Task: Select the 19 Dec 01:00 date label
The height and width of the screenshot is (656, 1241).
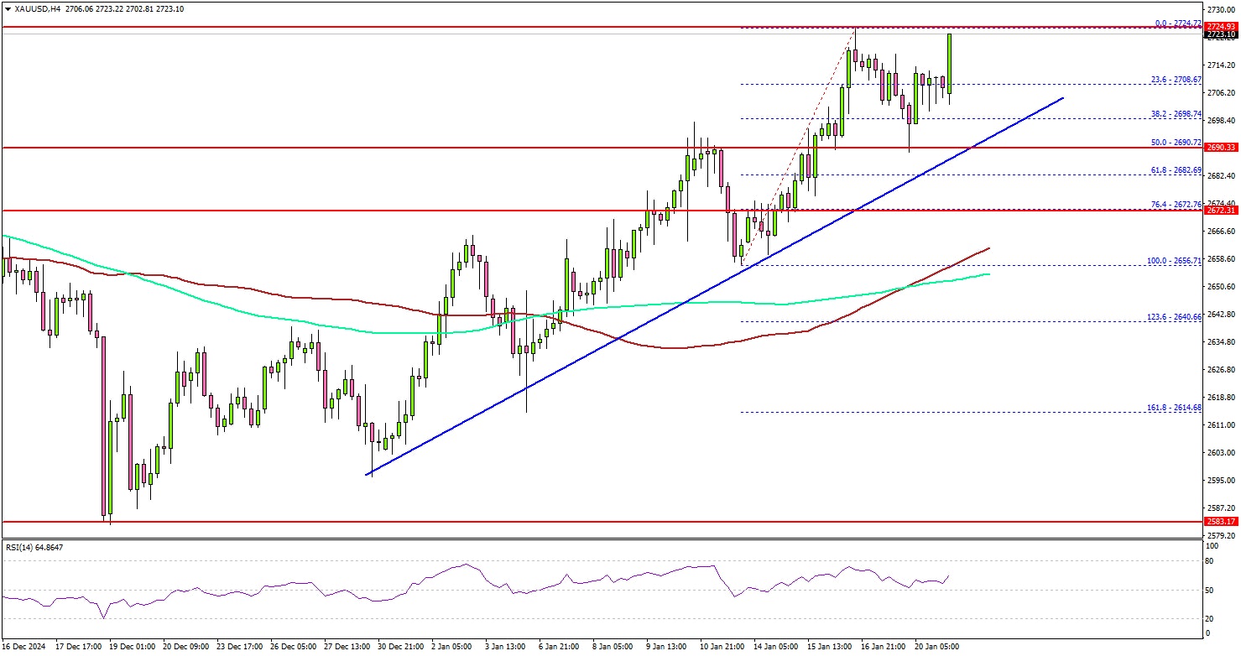Action: pos(133,648)
